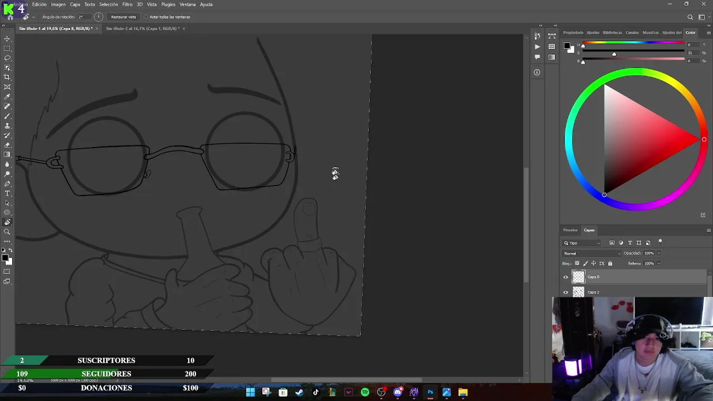Toggle lock image pixels brush icon
713x401 pixels.
(x=585, y=263)
